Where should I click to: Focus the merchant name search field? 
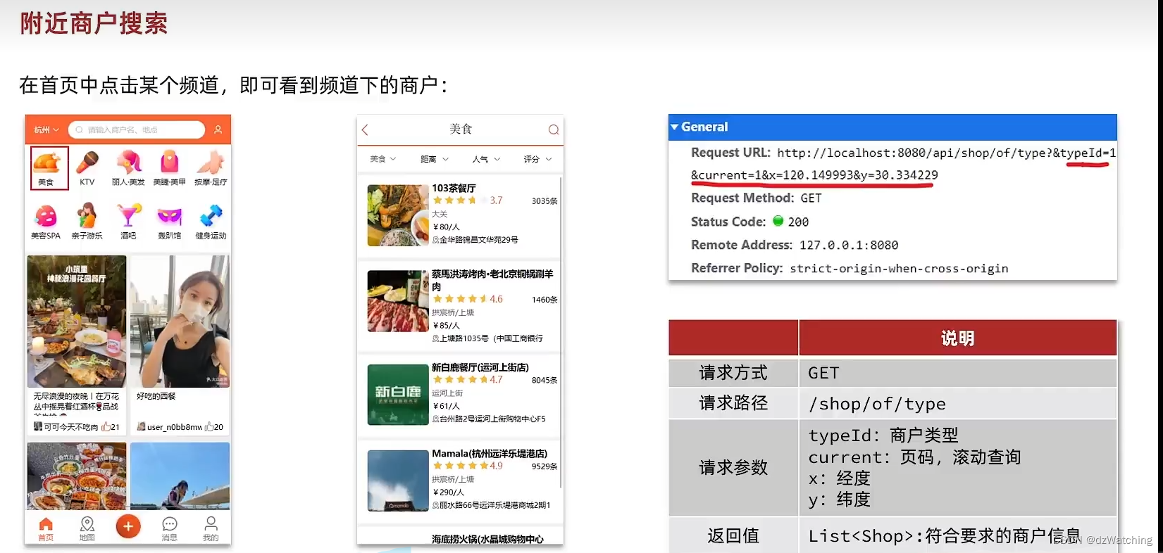click(137, 129)
